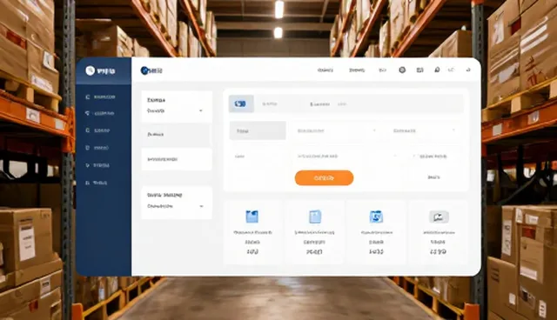
Task: Click the dark blue logo in the white header
Action: click(x=144, y=70)
